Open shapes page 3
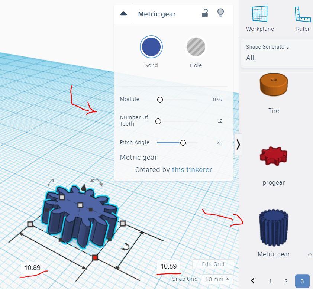313x289 pixels. 302,281
